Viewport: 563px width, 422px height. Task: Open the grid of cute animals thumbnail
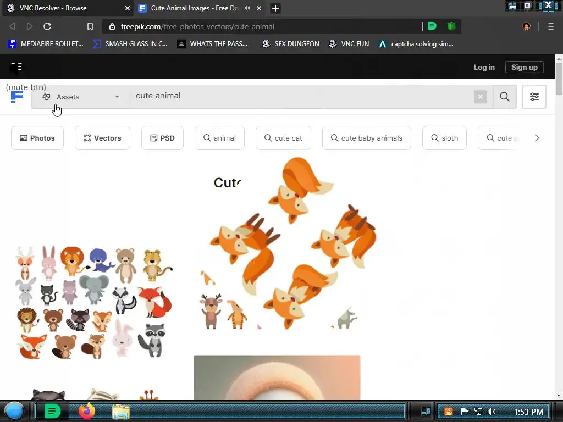(95, 302)
